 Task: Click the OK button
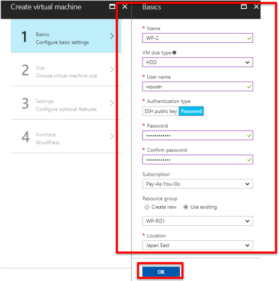[x=161, y=272]
